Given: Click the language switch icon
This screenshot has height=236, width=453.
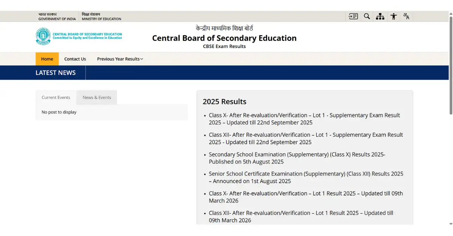Looking at the screenshot, I should [x=406, y=16].
